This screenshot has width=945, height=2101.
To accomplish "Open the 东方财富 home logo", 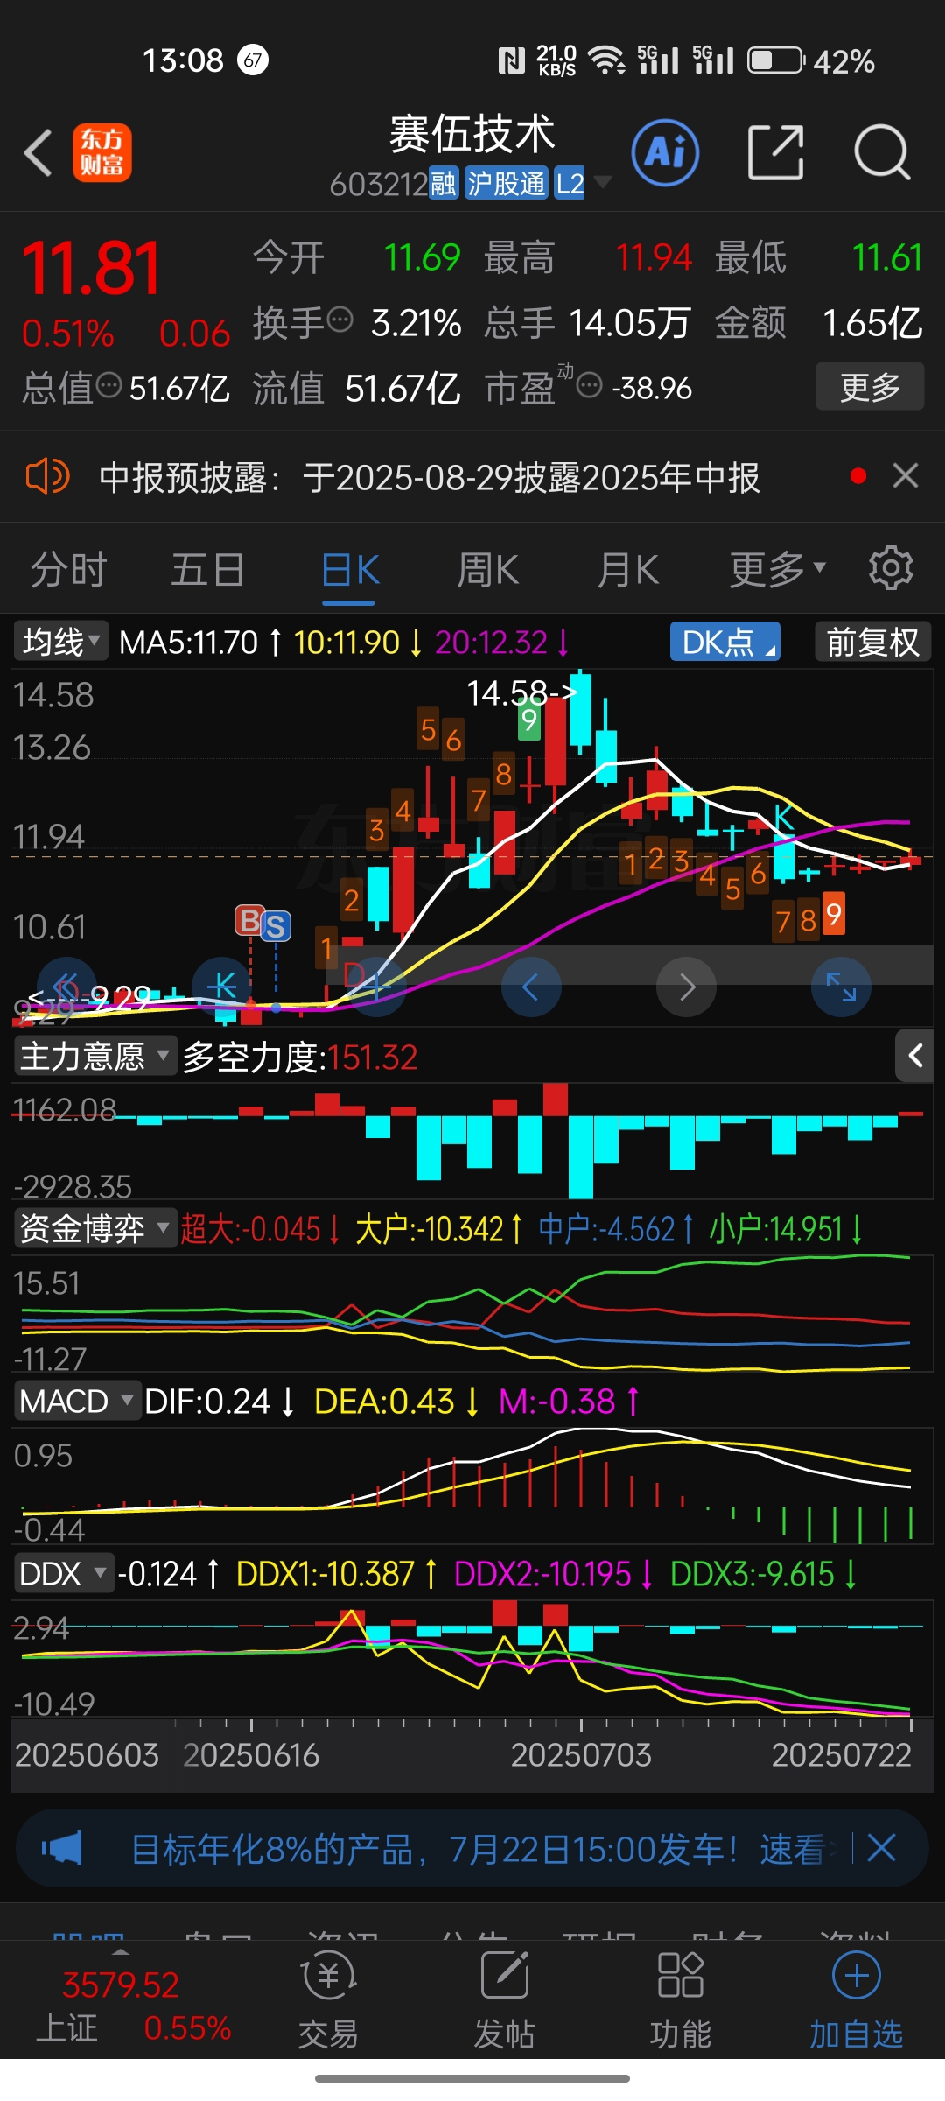I will click(x=102, y=152).
